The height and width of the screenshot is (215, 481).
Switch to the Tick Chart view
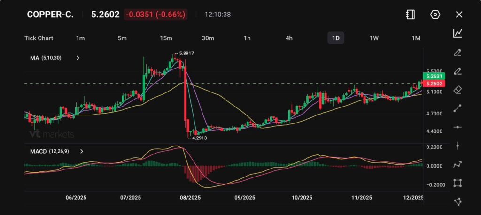click(39, 38)
